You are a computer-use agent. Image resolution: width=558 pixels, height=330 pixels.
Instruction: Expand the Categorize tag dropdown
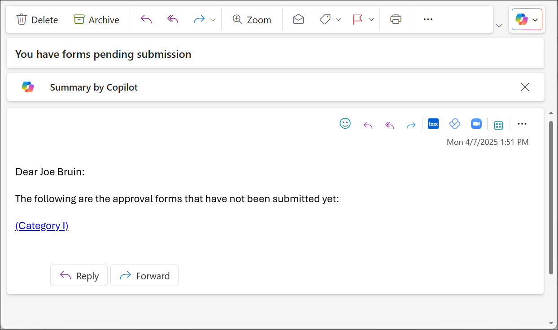[x=339, y=19]
